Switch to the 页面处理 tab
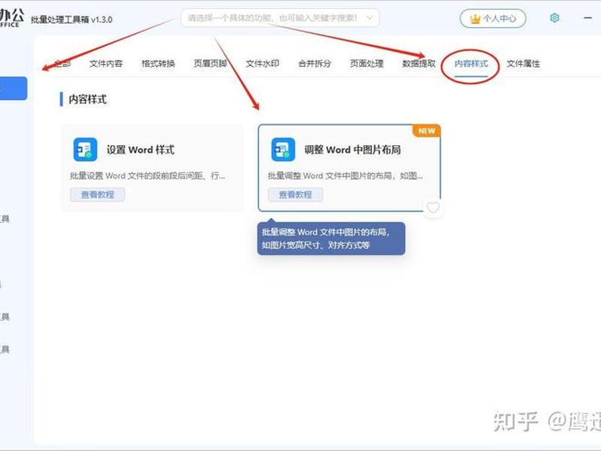Screen dimensions: 601x451 367,64
